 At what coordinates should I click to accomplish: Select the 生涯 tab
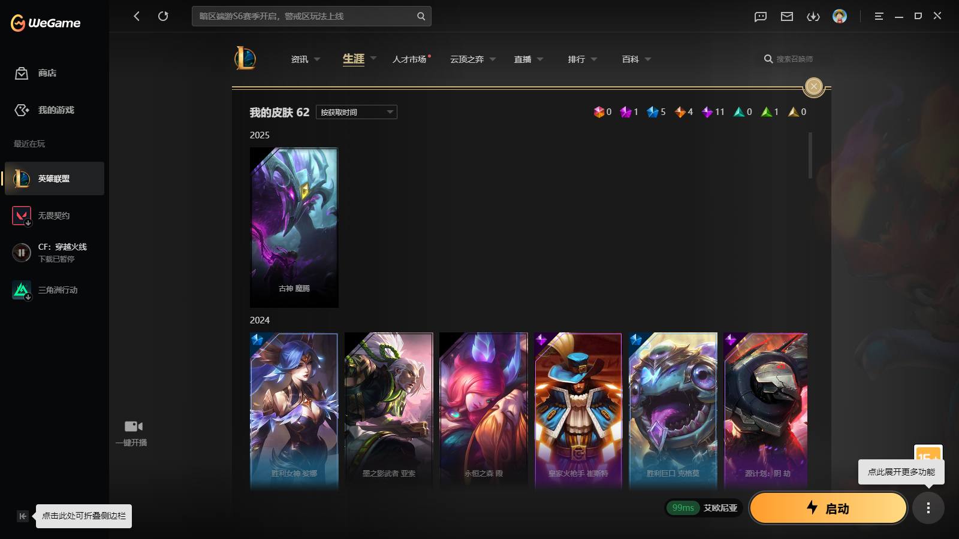pos(354,59)
